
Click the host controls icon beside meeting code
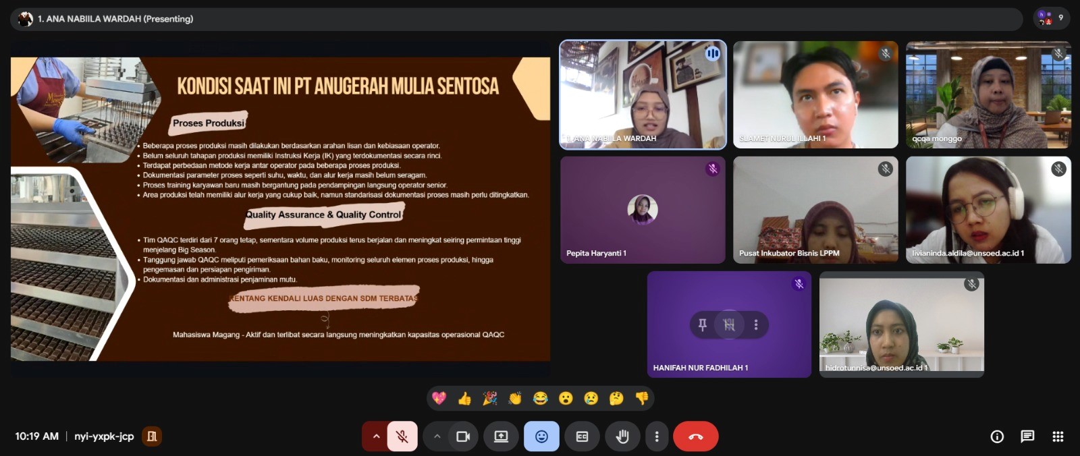coord(152,436)
